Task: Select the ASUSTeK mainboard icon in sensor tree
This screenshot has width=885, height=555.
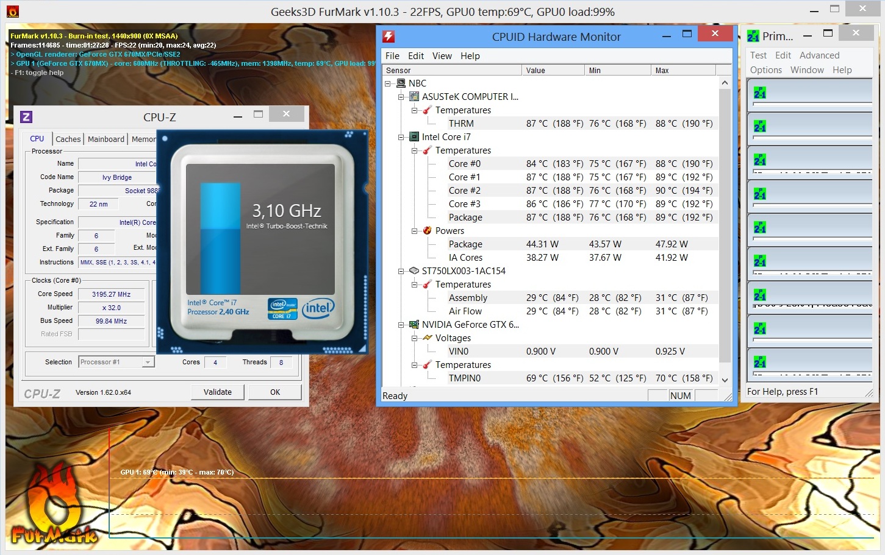Action: point(414,96)
